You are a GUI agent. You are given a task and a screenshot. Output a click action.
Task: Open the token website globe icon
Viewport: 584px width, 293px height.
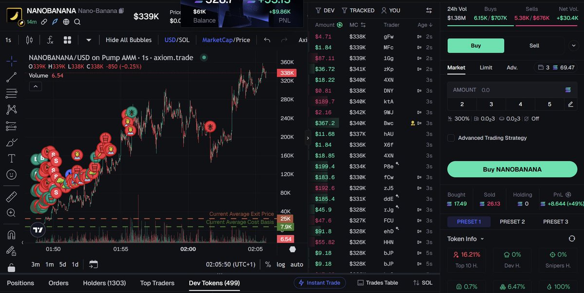click(66, 22)
